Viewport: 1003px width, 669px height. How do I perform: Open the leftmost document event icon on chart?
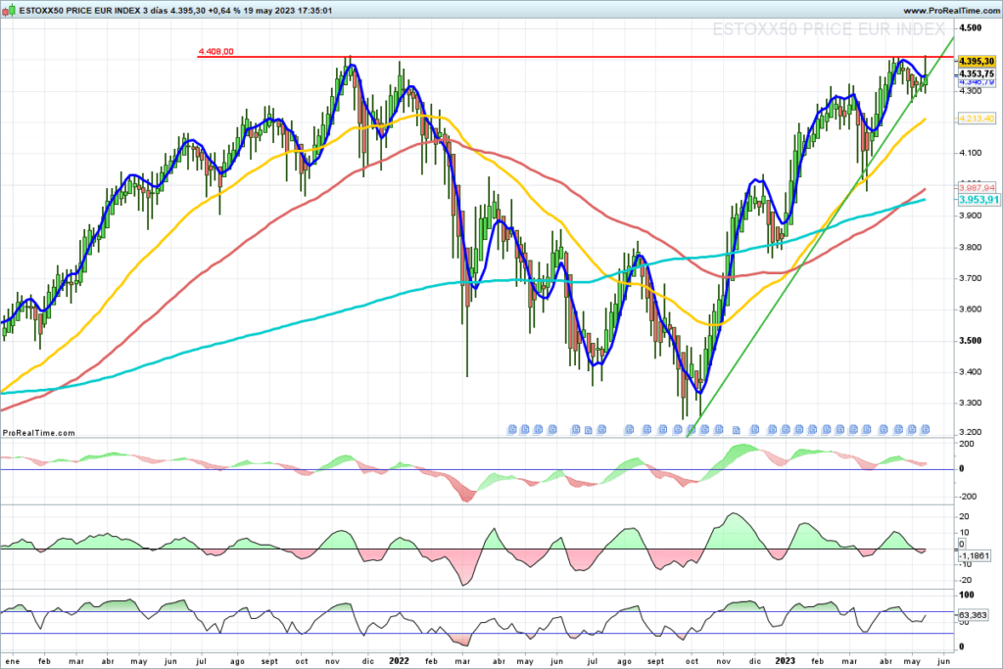[x=511, y=429]
